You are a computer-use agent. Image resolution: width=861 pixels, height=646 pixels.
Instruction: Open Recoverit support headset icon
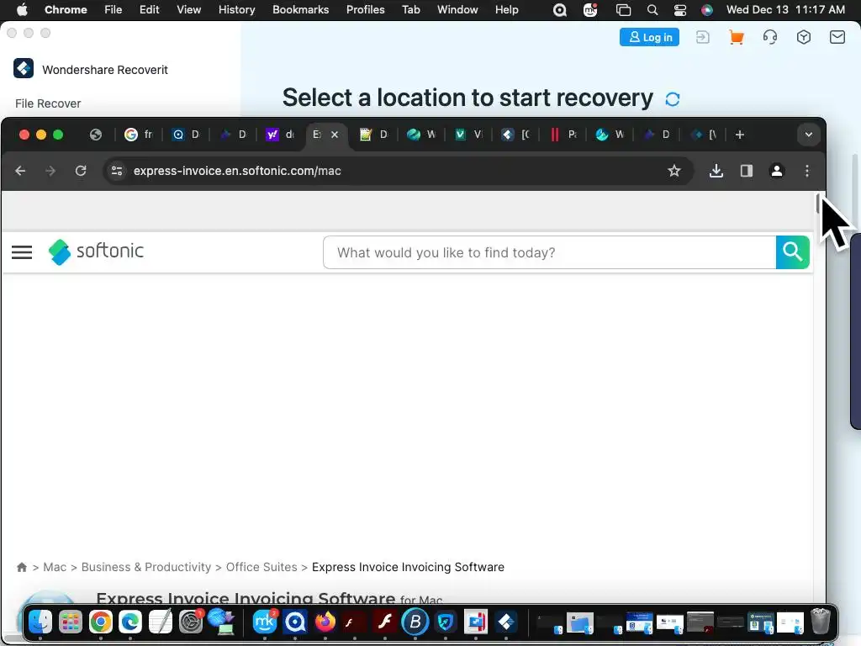(770, 37)
